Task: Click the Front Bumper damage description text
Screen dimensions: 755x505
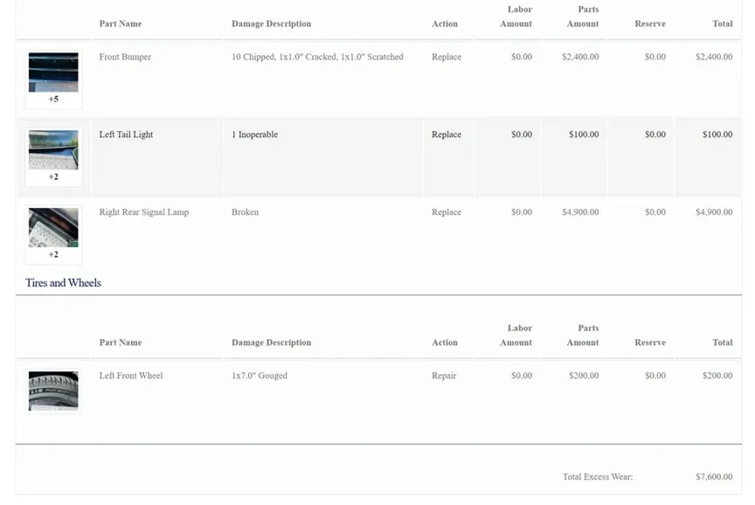Action: tap(317, 57)
